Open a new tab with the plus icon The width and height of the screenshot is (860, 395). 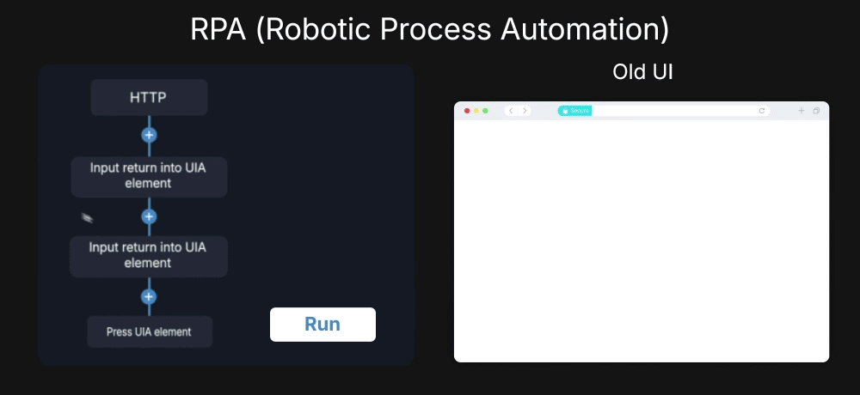pyautogui.click(x=802, y=111)
